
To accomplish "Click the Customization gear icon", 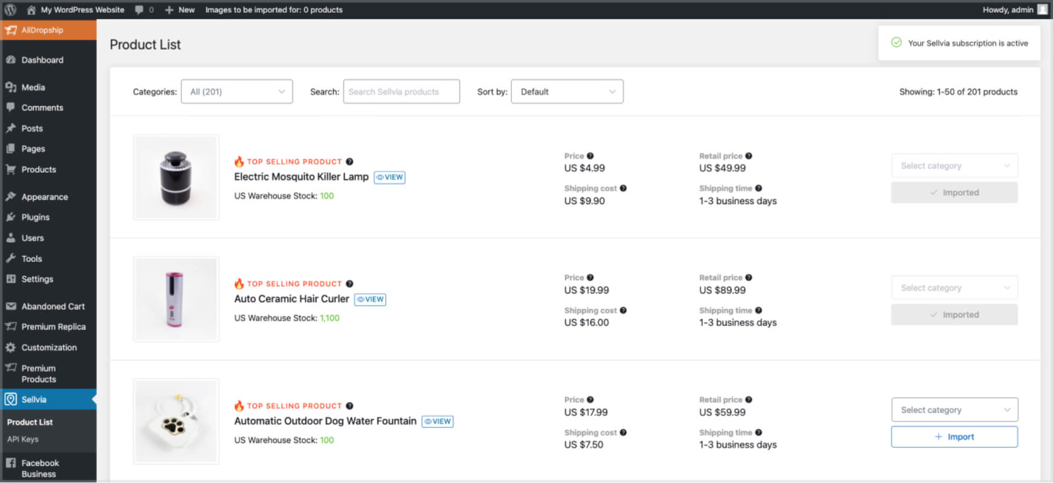I will coord(11,347).
